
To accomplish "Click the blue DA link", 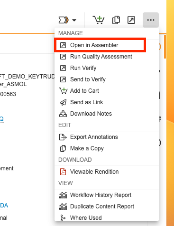I will pyautogui.click(x=4, y=206).
